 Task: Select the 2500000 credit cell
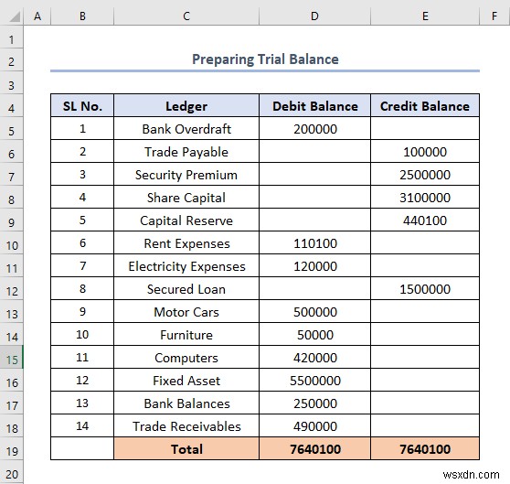coord(425,175)
